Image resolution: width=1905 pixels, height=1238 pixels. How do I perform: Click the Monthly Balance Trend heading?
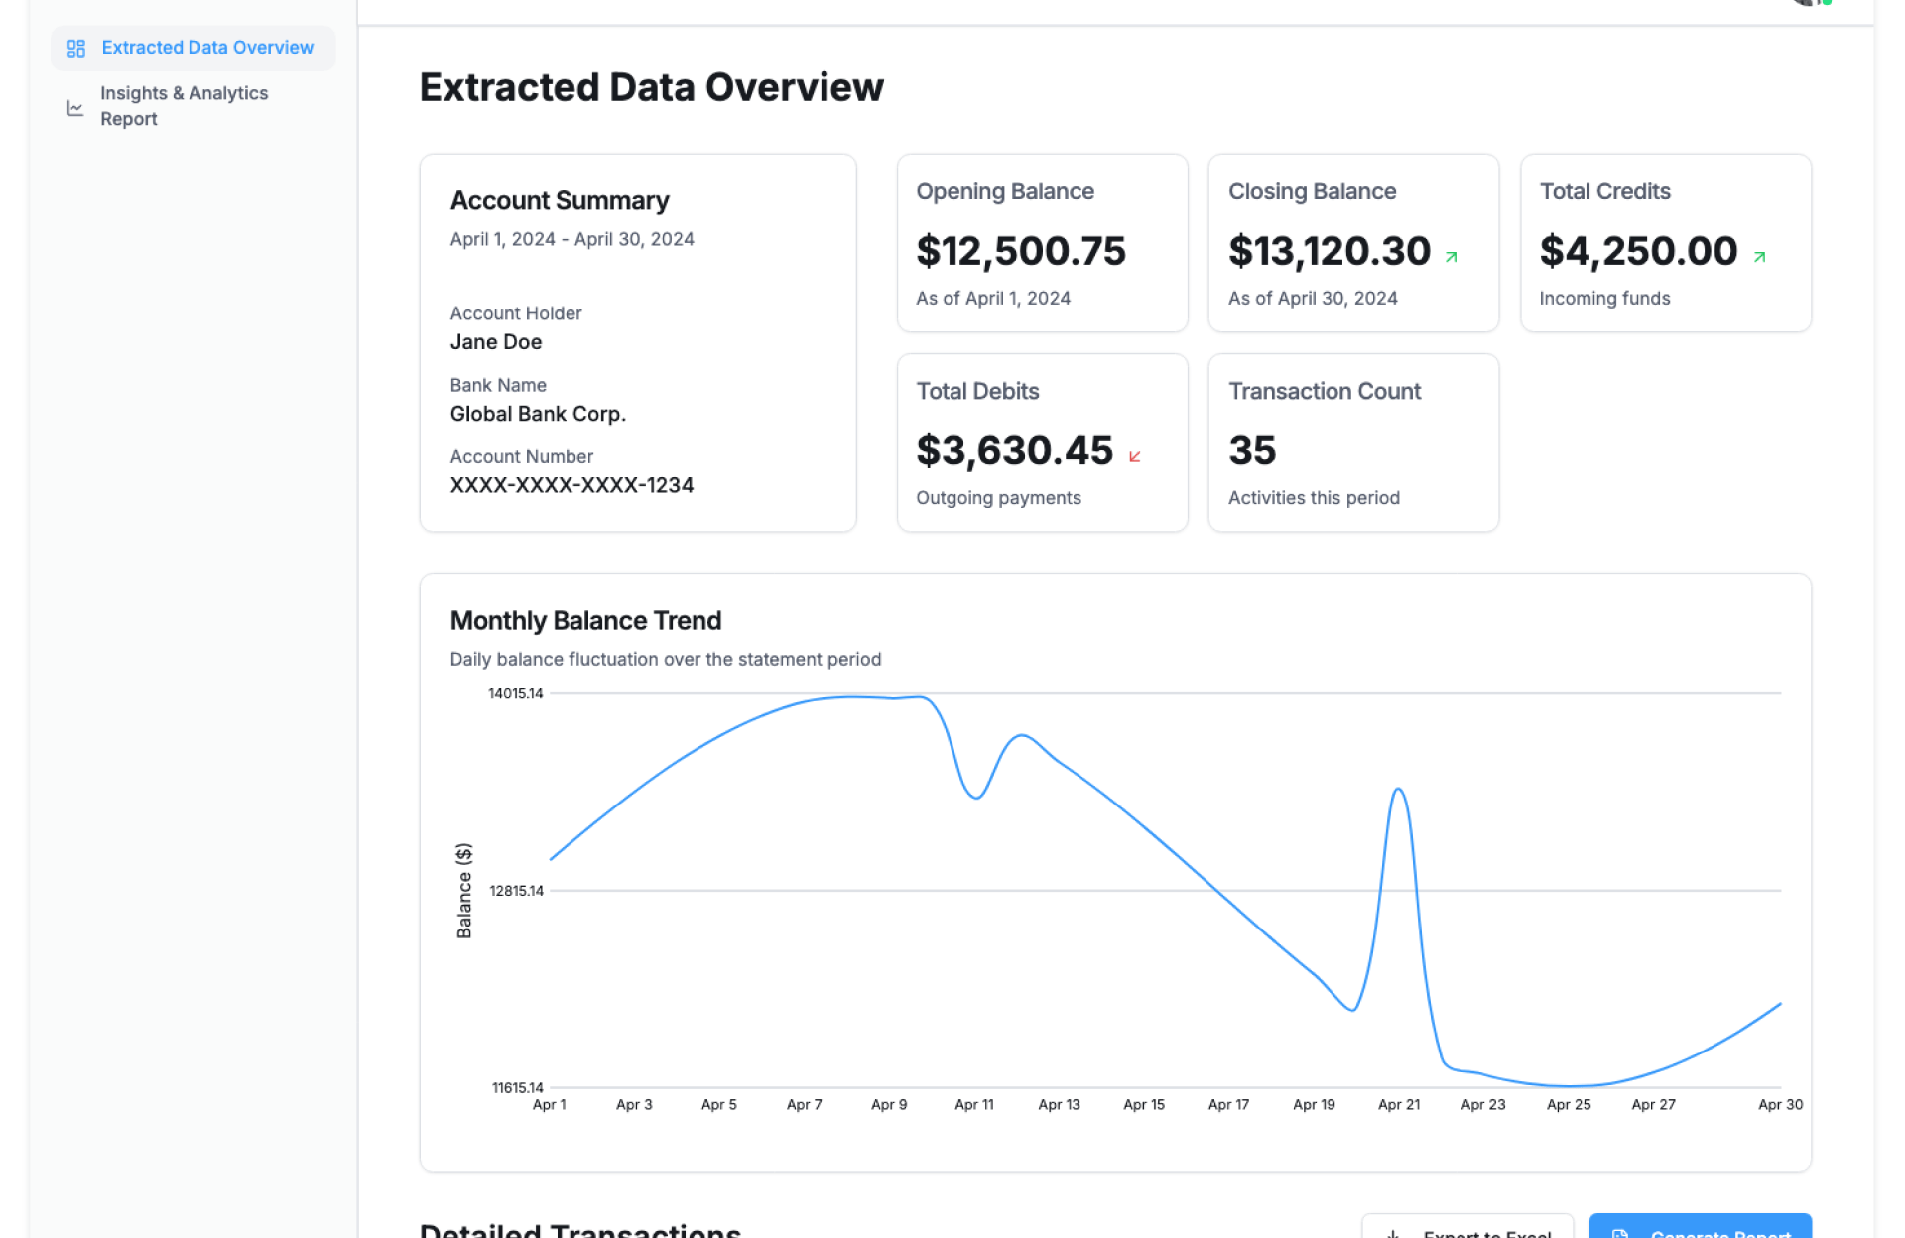(585, 620)
